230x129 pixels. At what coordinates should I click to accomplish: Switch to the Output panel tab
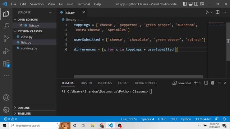pos(123,83)
